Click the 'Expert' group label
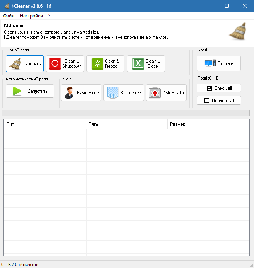 [x=201, y=50]
